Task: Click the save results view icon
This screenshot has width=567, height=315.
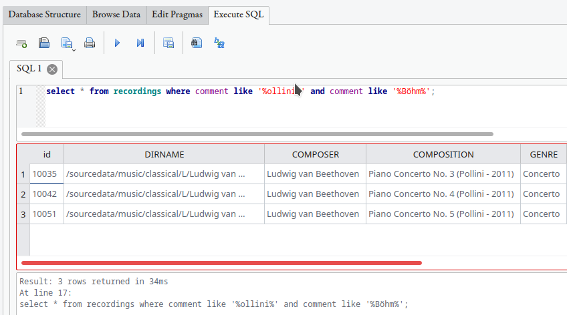Action: 168,43
